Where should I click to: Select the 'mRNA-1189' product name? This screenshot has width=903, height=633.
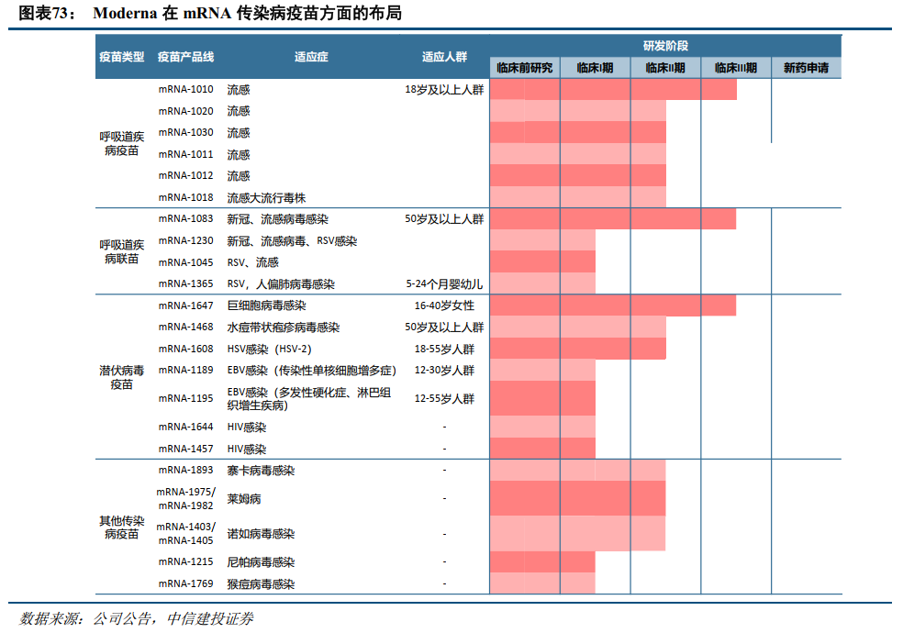[x=186, y=370]
